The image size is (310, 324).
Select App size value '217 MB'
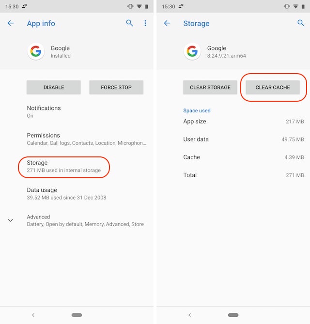click(x=295, y=122)
